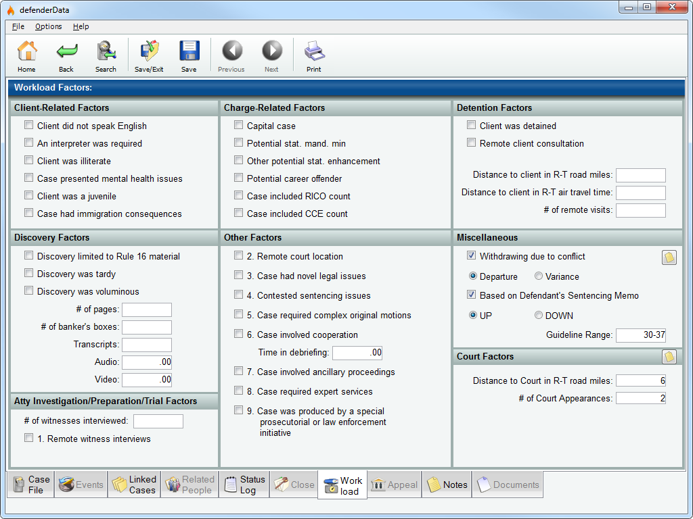Enable Remote client consultation checkbox
693x519 pixels.
472,143
